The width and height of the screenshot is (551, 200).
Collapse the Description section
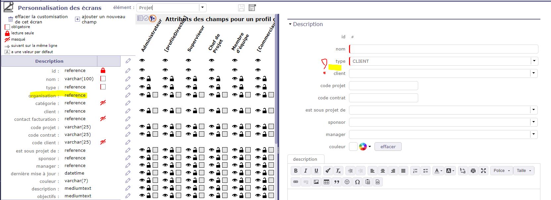(x=290, y=24)
